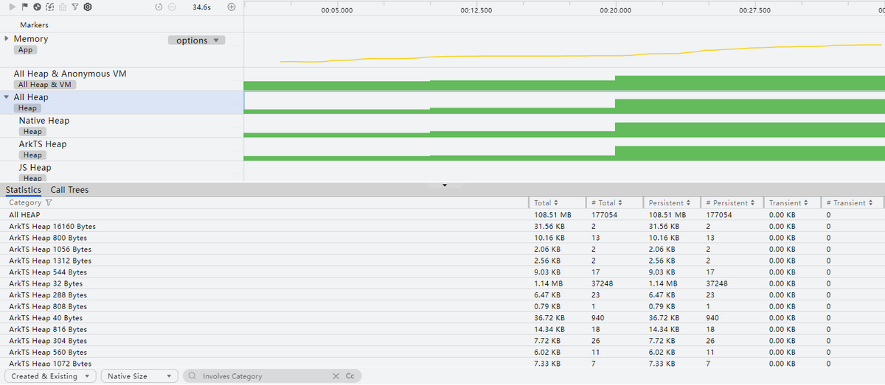885x385 pixels.
Task: Toggle case-sensitive Cc search option
Action: click(350, 376)
